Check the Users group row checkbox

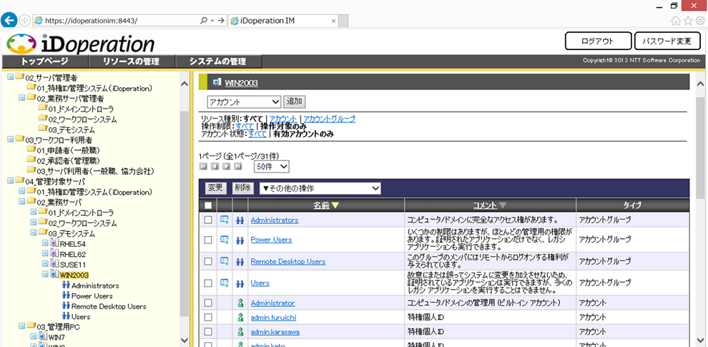(x=207, y=283)
